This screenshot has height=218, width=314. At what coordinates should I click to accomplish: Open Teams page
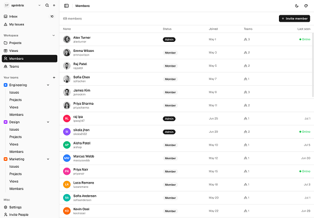pos(30,66)
